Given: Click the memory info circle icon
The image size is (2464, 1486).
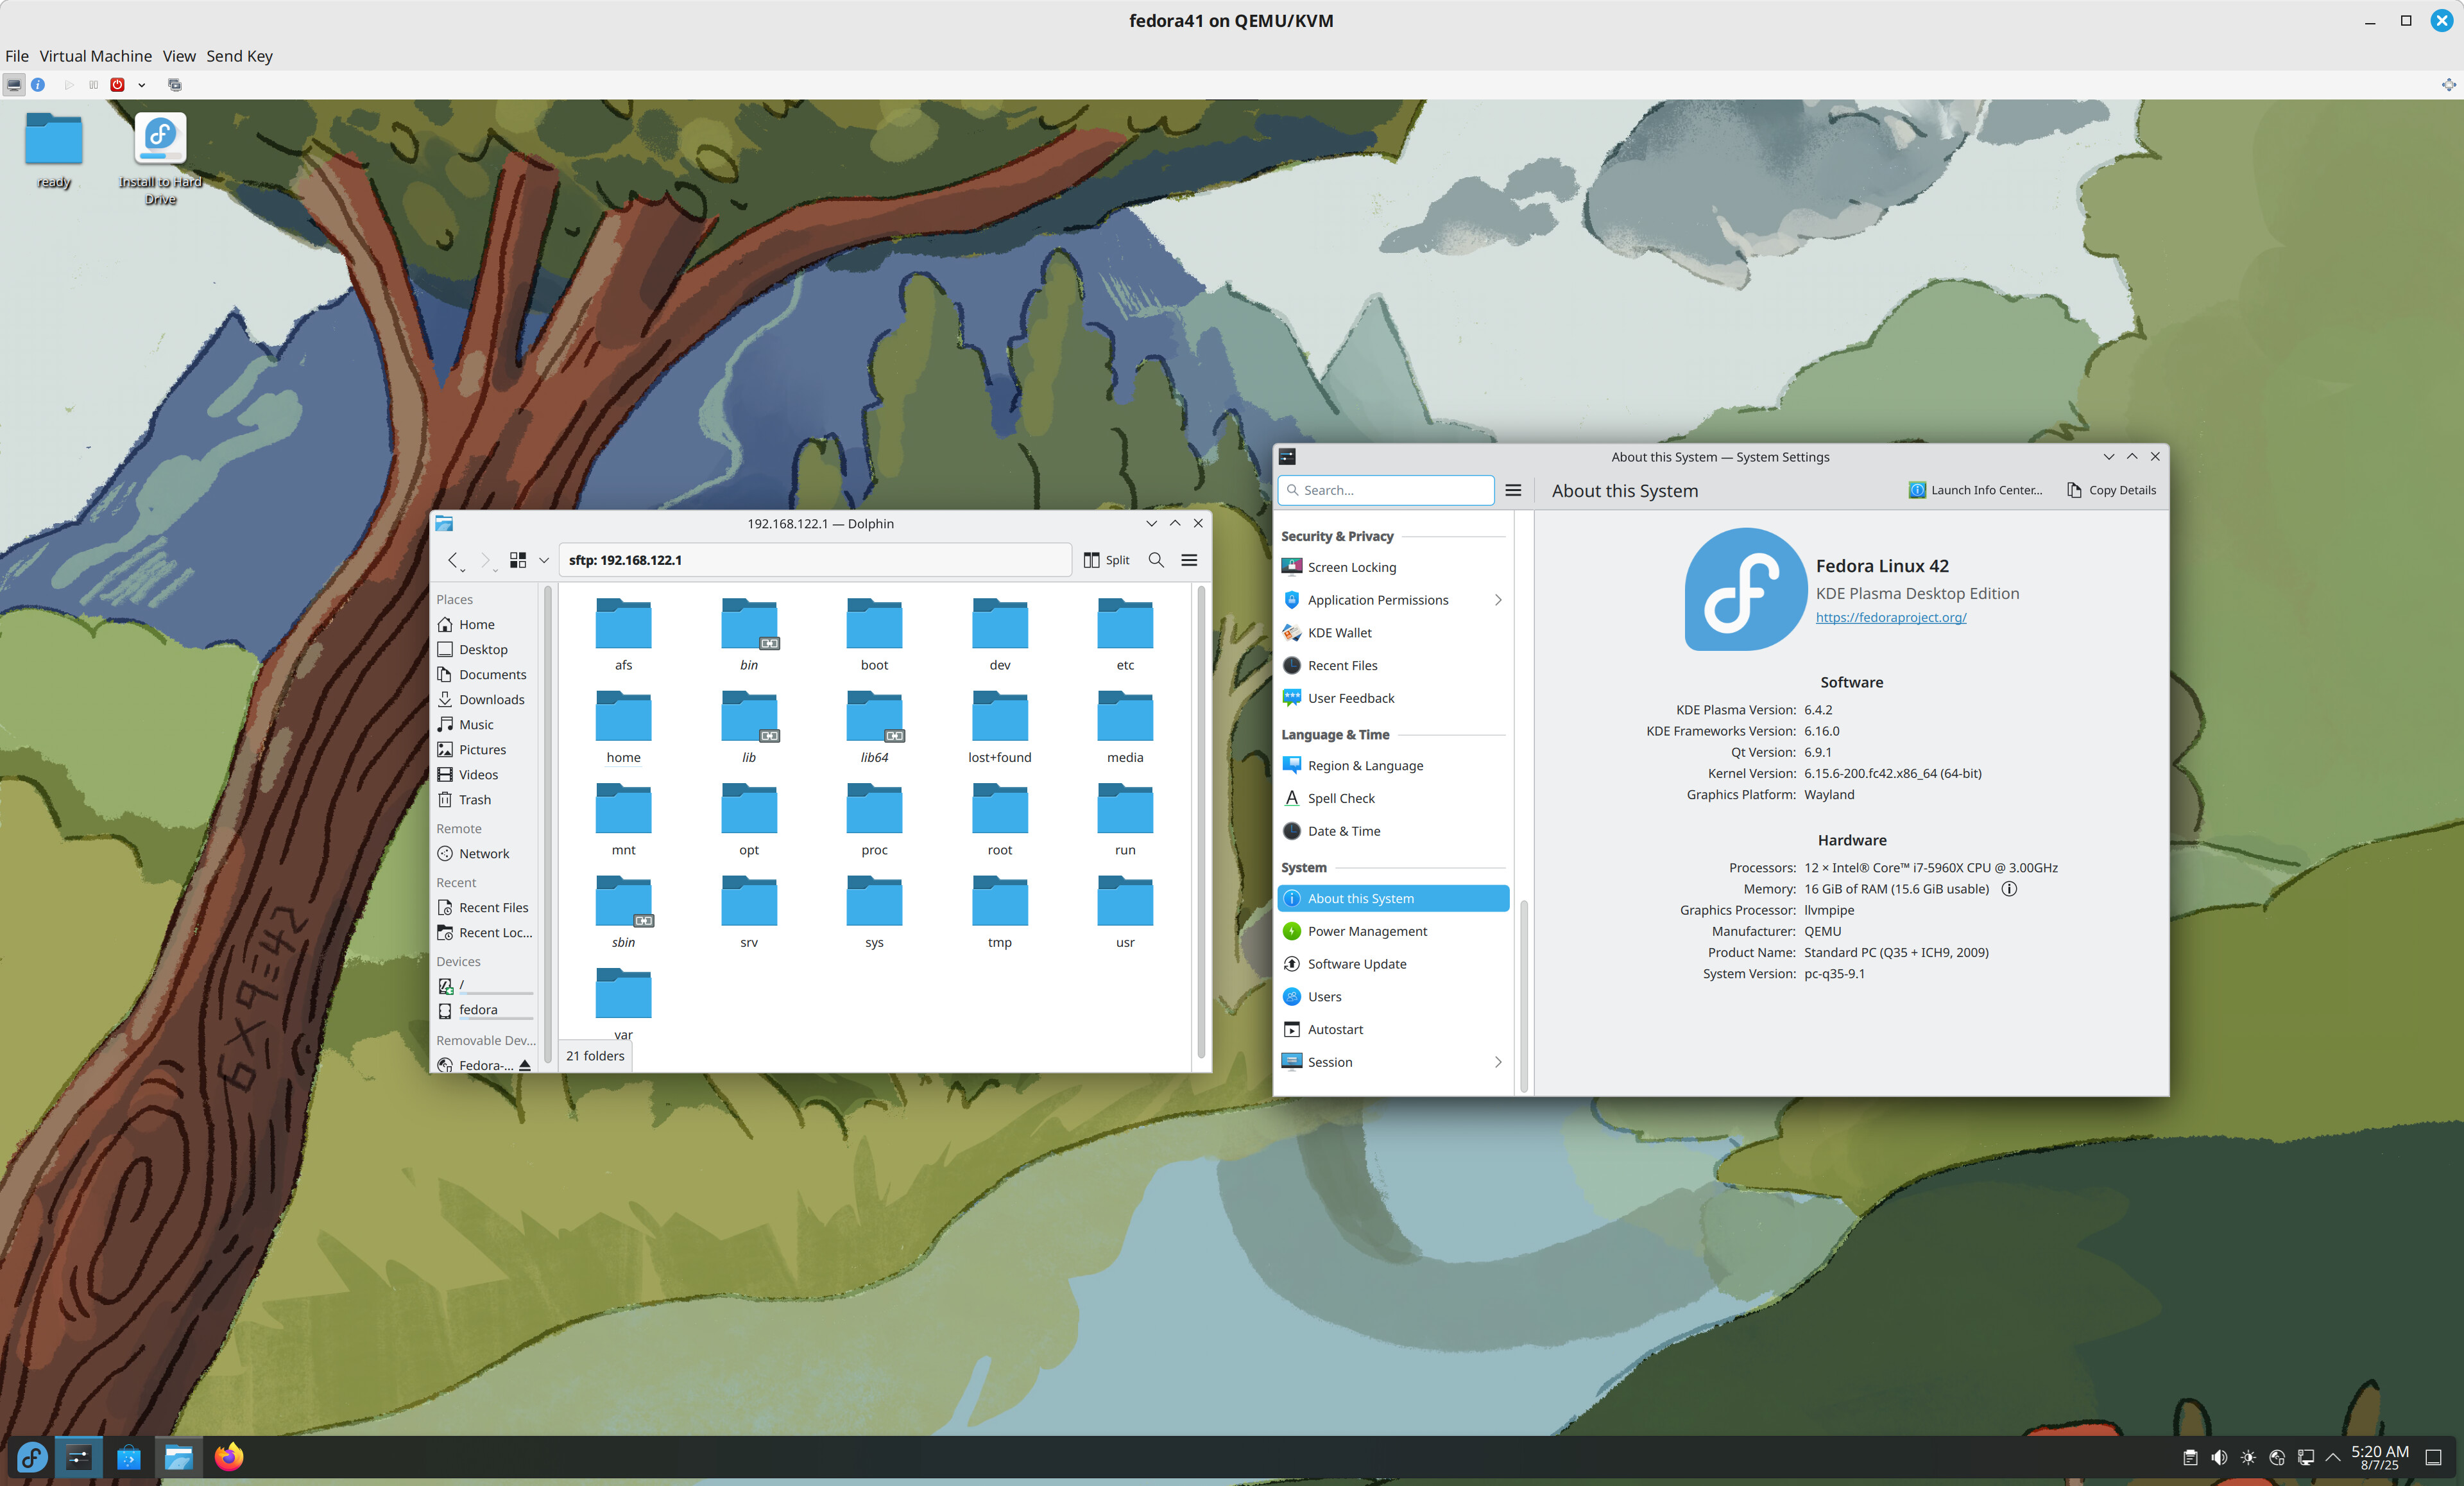Looking at the screenshot, I should click(2009, 888).
